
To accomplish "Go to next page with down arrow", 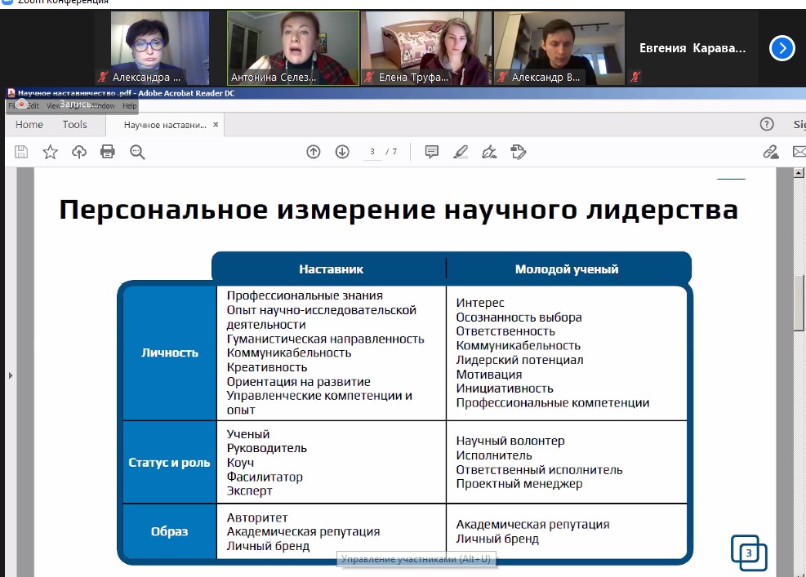I will click(342, 152).
